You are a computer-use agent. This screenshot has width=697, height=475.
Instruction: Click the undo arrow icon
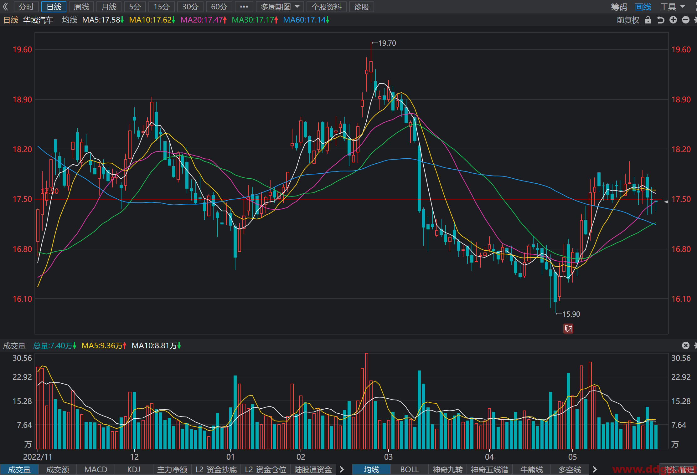pyautogui.click(x=661, y=20)
